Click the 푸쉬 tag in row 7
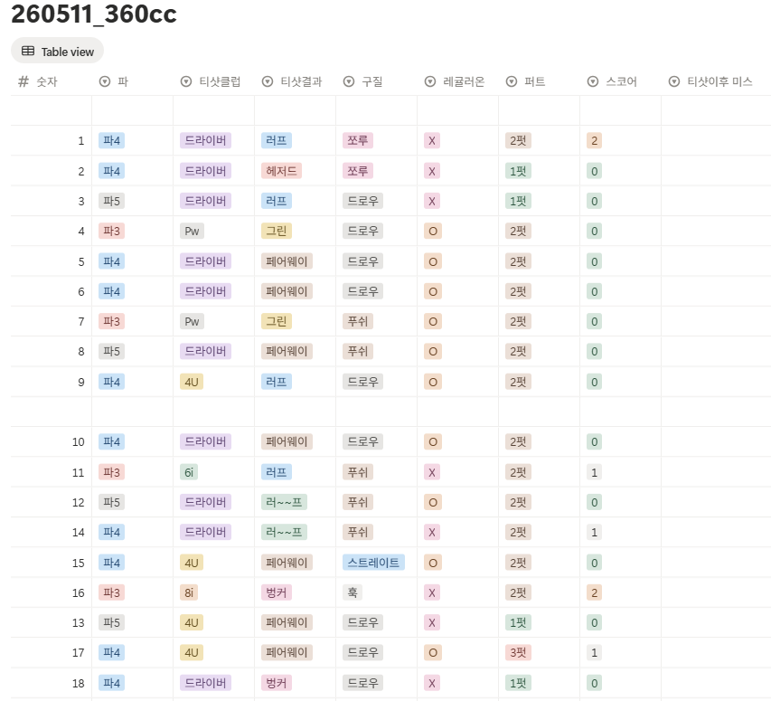The height and width of the screenshot is (701, 771). pyautogui.click(x=357, y=322)
